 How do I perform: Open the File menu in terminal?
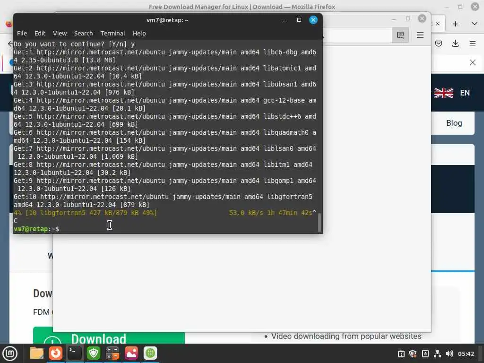(22, 34)
